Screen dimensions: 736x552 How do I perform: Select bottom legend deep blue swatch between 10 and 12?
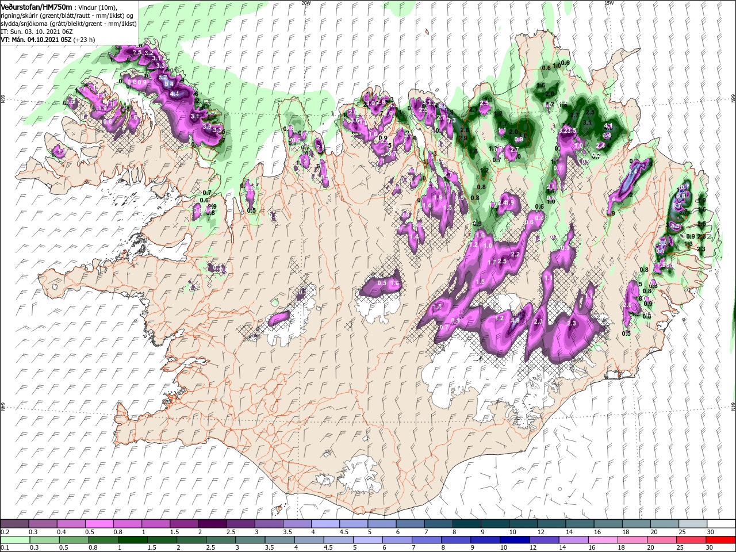514,540
